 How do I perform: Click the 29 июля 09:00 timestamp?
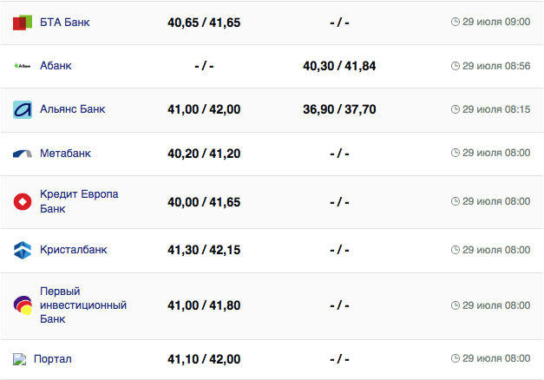point(491,22)
